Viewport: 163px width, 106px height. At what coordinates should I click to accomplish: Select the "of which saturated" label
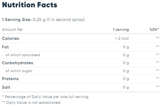click(x=23, y=55)
